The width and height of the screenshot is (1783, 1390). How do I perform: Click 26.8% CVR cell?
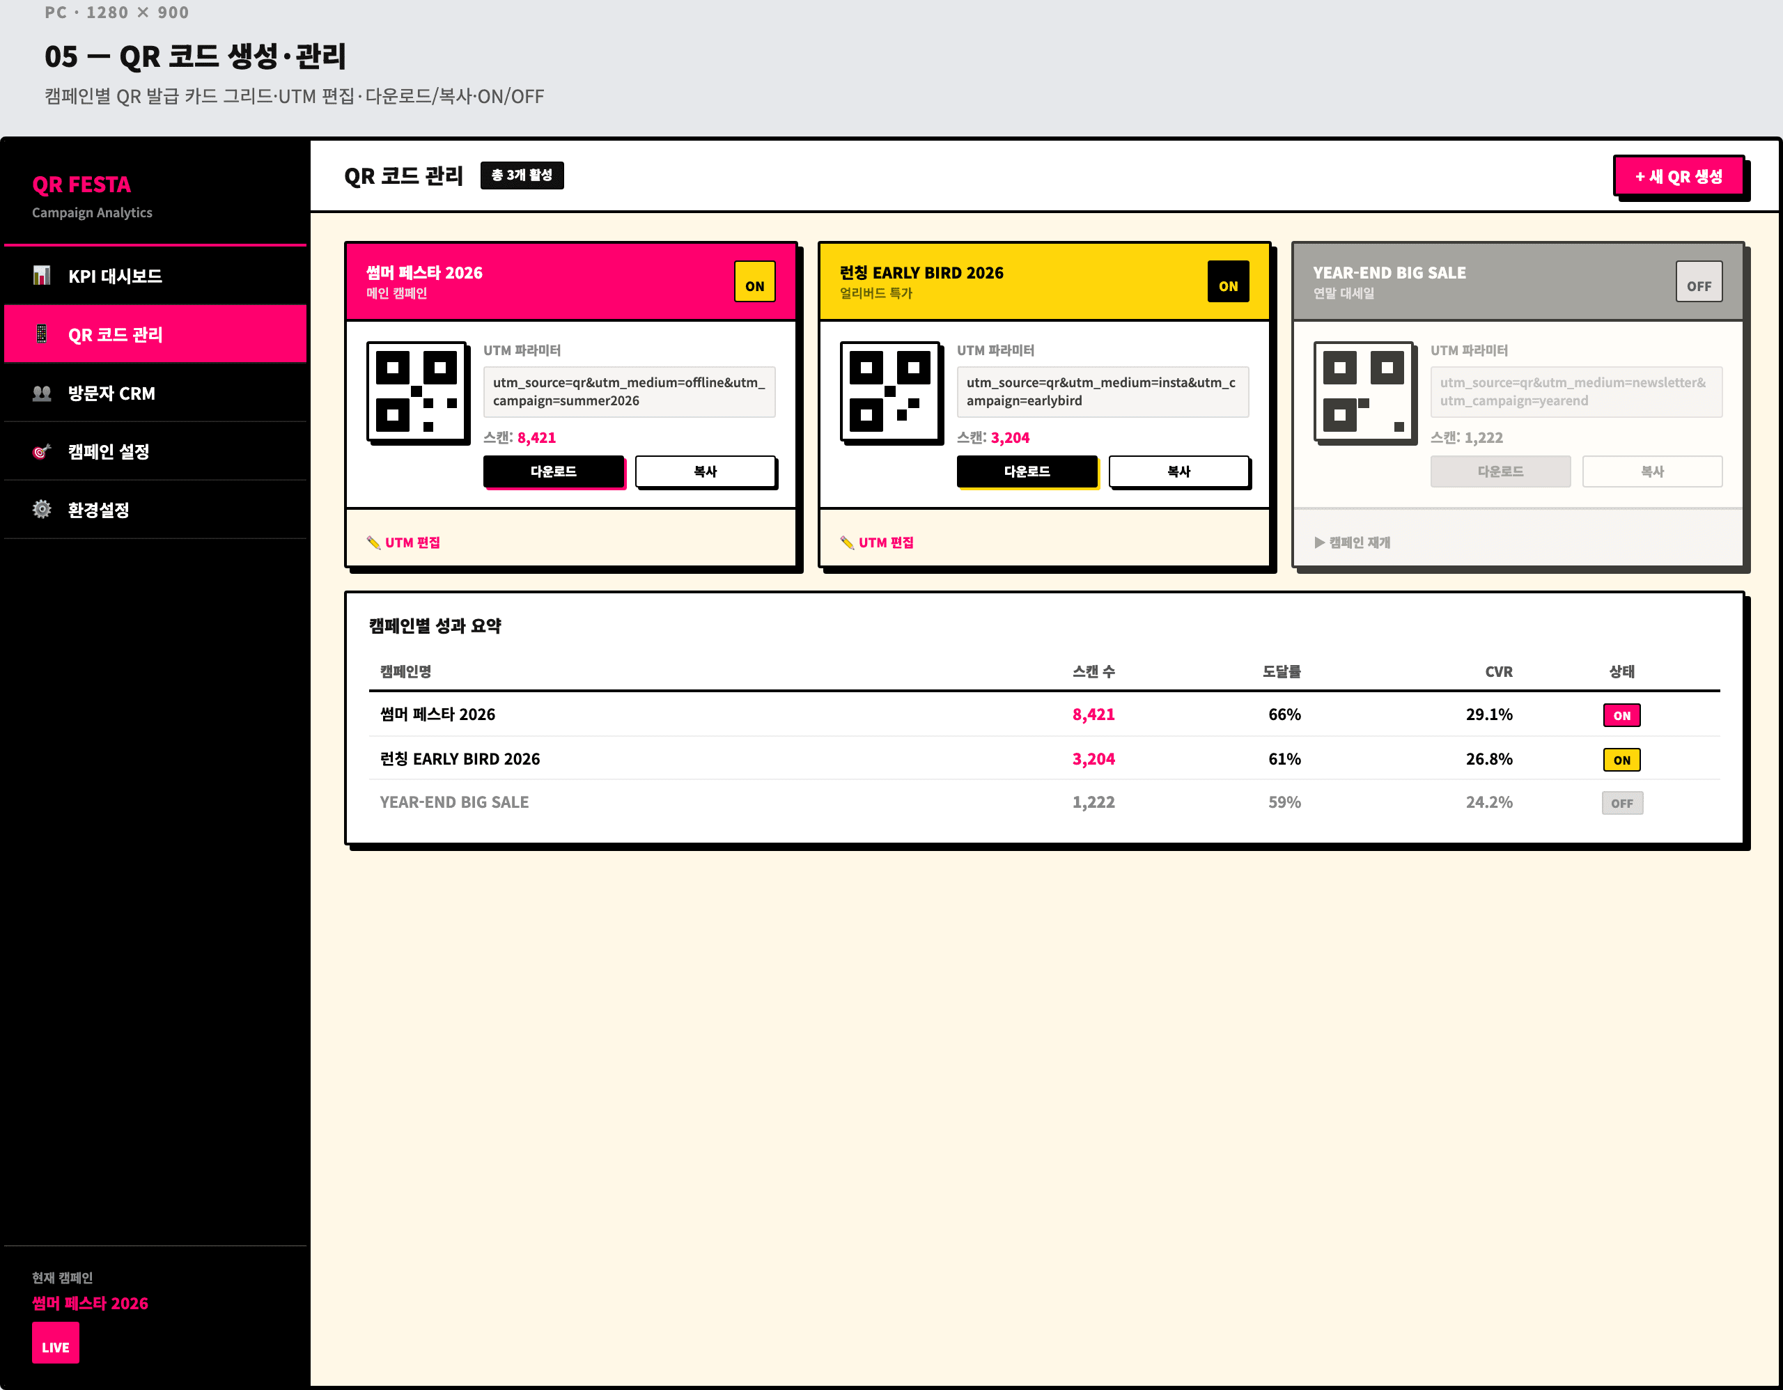pyautogui.click(x=1489, y=758)
